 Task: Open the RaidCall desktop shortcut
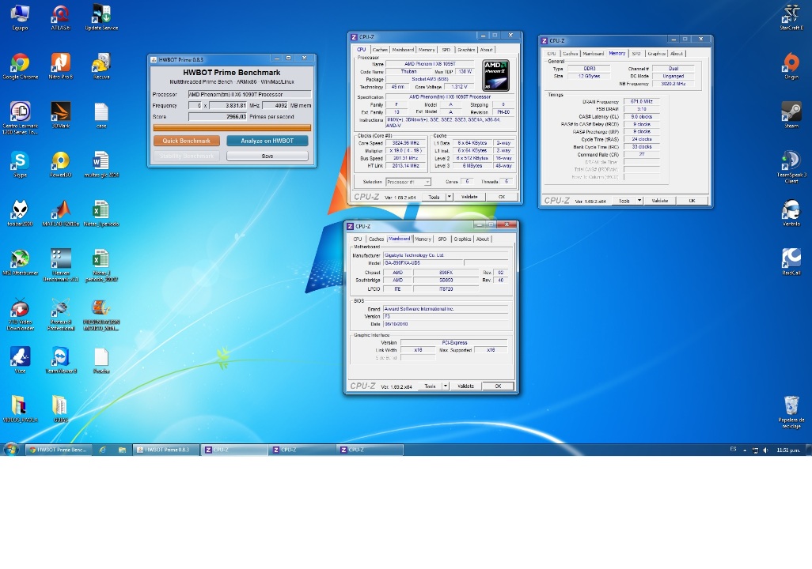click(791, 262)
